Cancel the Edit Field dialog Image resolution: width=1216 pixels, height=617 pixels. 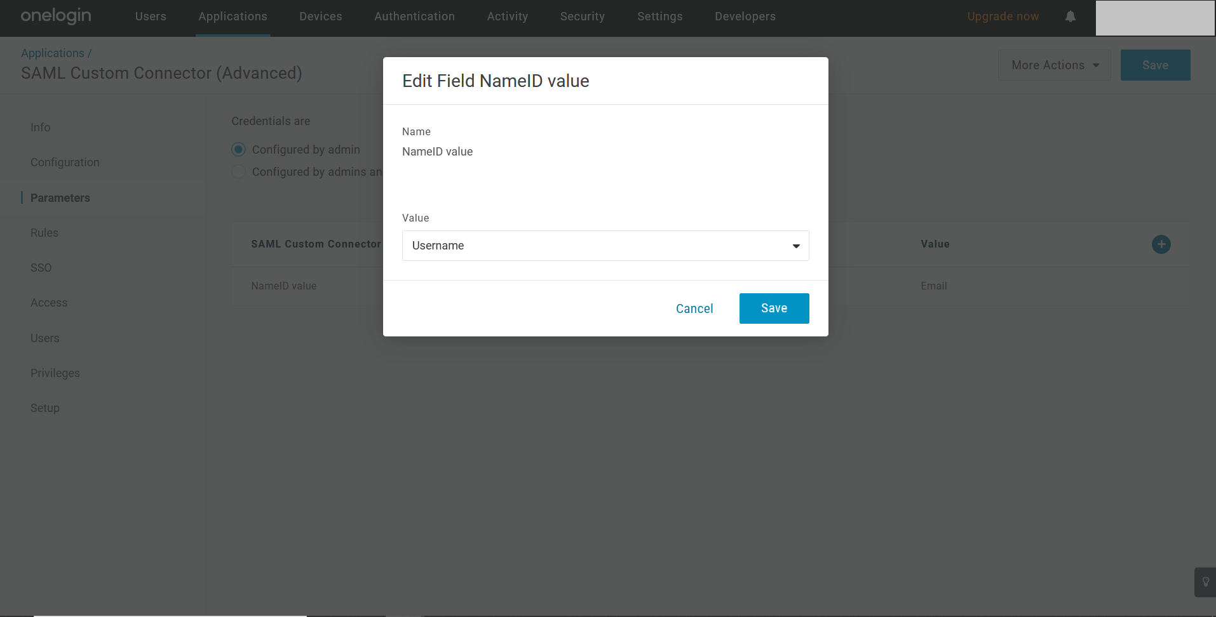[x=694, y=308]
